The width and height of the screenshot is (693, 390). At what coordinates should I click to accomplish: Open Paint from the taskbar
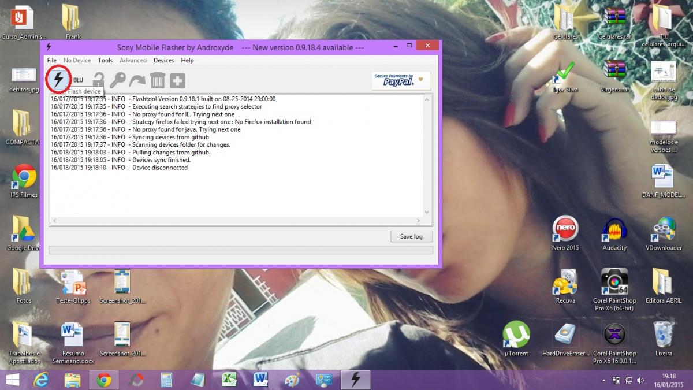tap(292, 380)
